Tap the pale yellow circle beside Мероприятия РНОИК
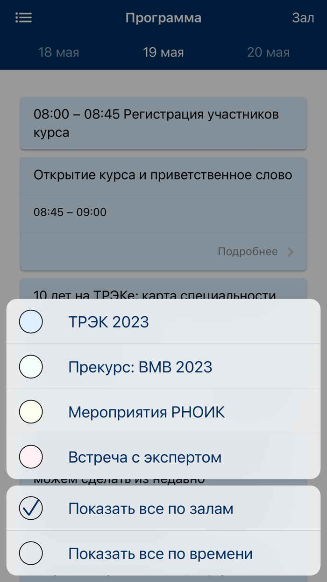 tap(30, 412)
